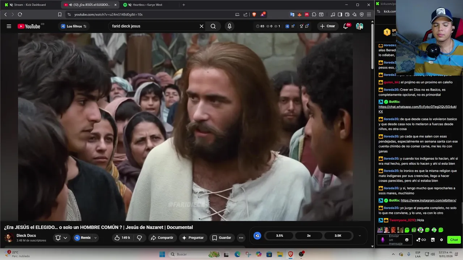The height and width of the screenshot is (260, 463).
Task: Open Kick channel points infinity icon
Action: [421, 240]
